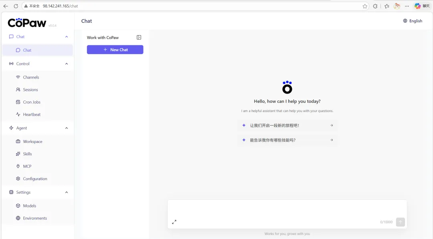Viewport: 433px width, 239px height.
Task: Click the MCP plug icon
Action: (x=18, y=166)
